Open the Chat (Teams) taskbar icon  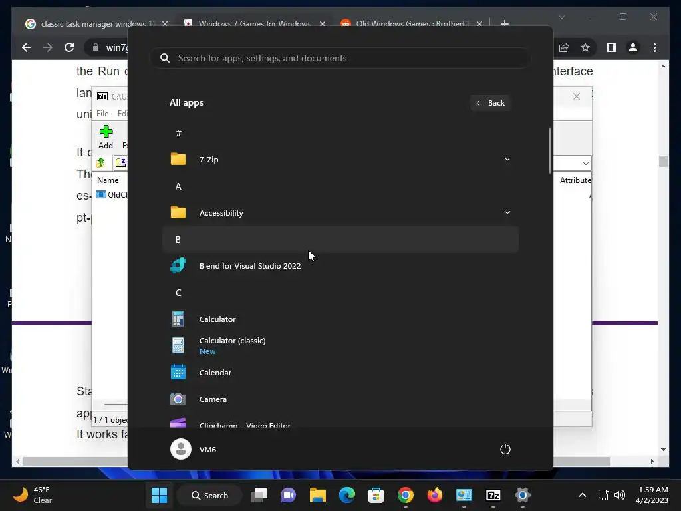click(x=289, y=495)
